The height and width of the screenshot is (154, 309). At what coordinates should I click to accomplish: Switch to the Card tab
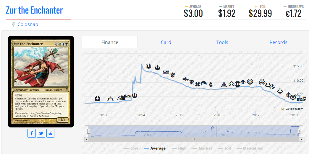pyautogui.click(x=166, y=42)
